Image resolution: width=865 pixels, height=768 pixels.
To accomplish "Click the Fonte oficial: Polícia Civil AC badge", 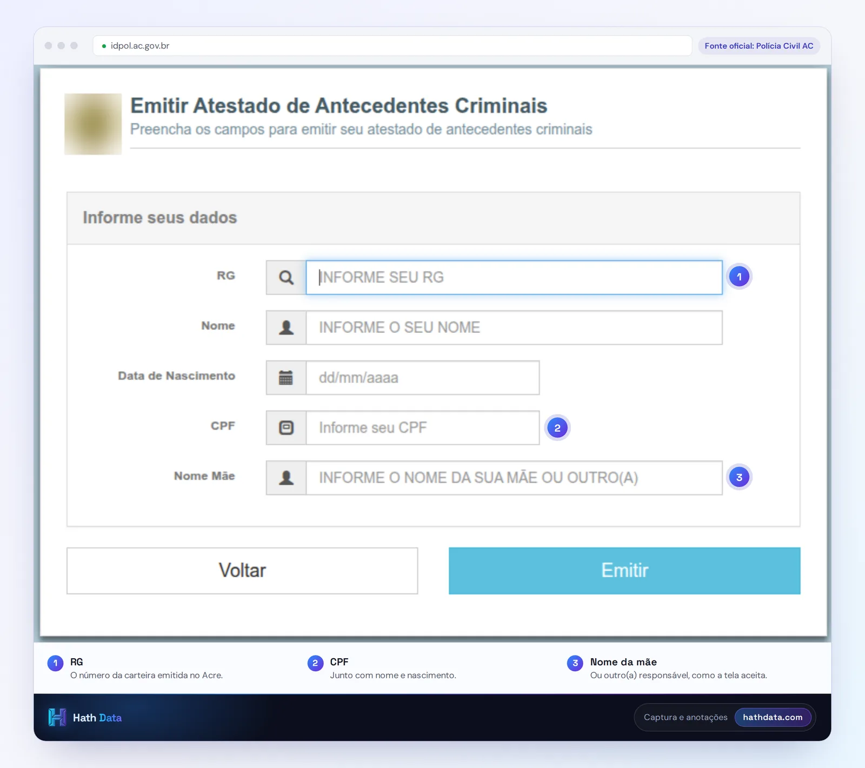I will pos(759,46).
